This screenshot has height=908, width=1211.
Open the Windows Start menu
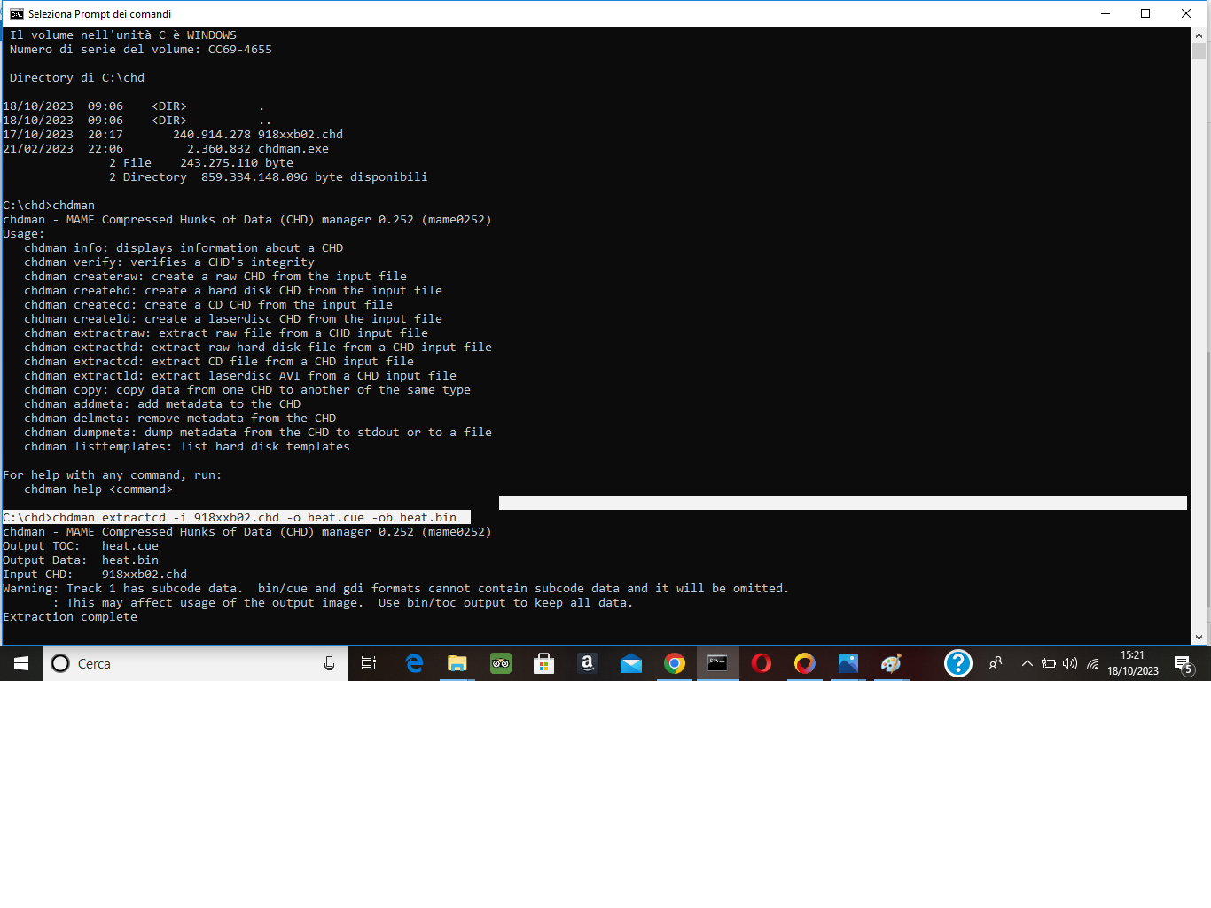pyautogui.click(x=21, y=663)
